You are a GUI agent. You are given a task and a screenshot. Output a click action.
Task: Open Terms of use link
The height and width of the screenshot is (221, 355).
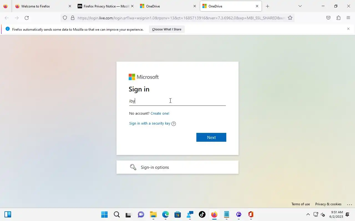tap(301, 204)
